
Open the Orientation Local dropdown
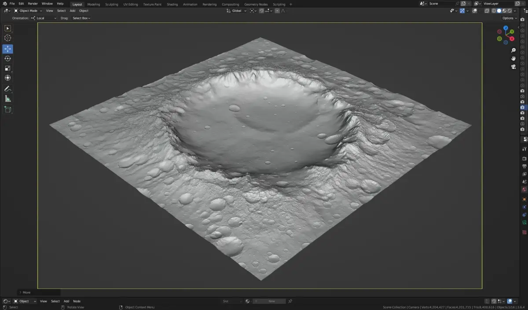point(44,18)
